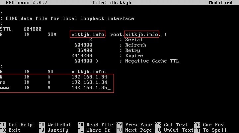Screen dimensions: 239x133
Task: Click the Cut Text shortcut label
Action: pos(176,125)
